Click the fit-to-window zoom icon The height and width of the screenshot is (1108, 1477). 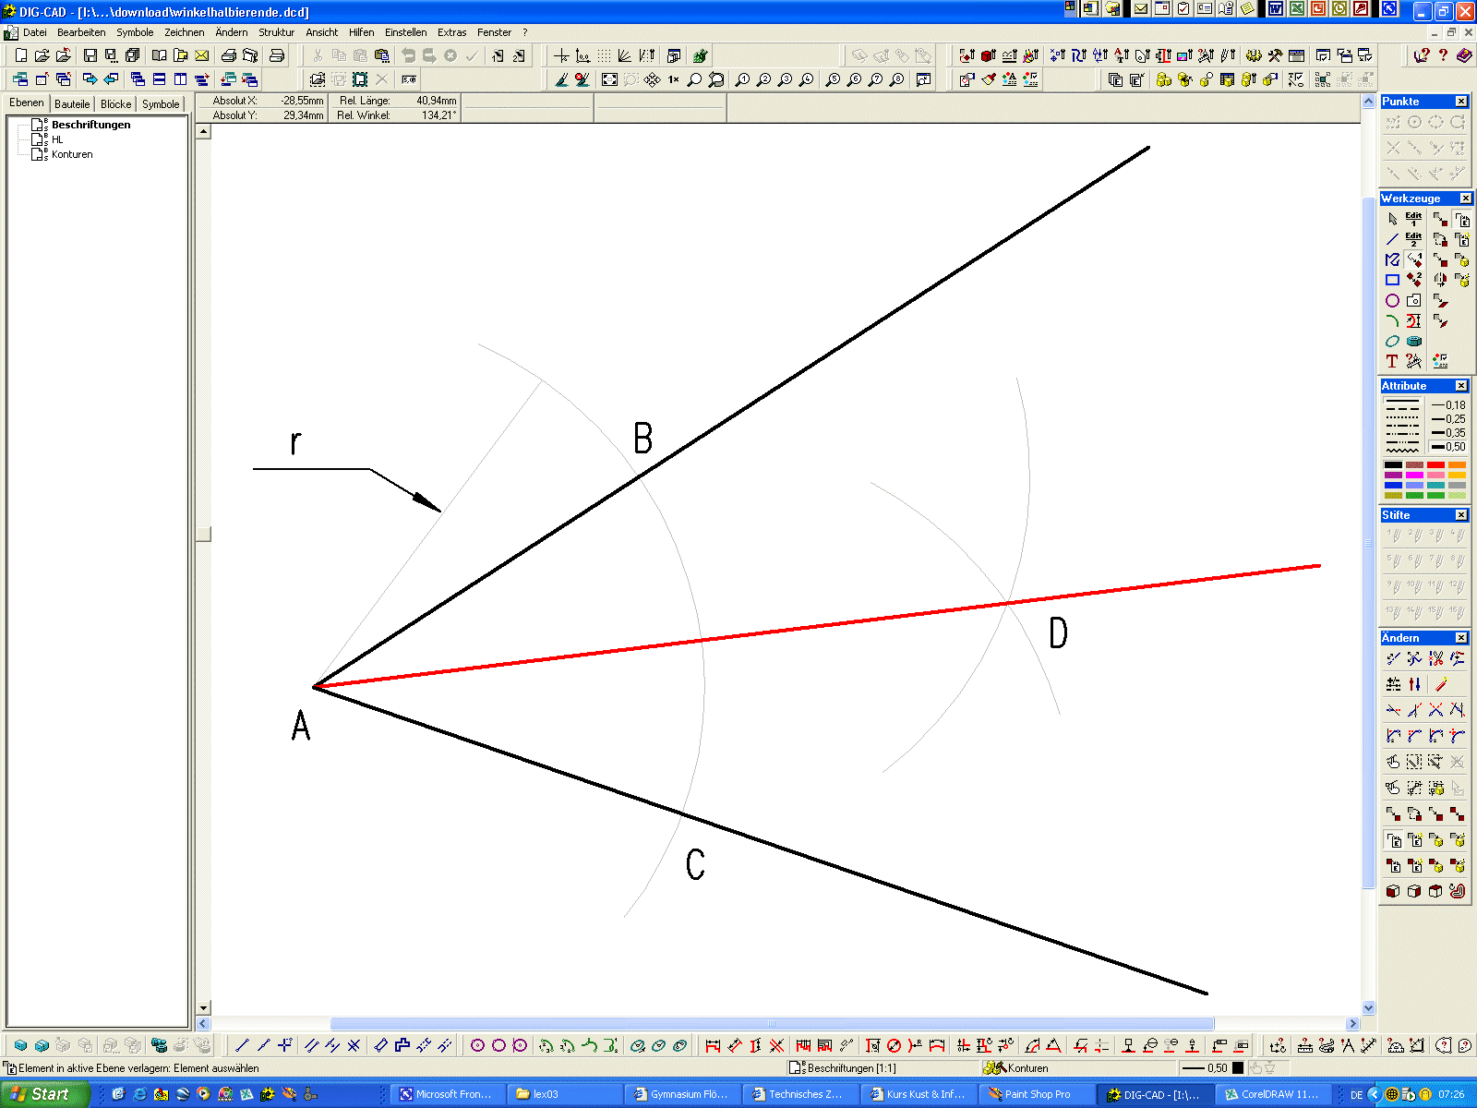click(609, 80)
